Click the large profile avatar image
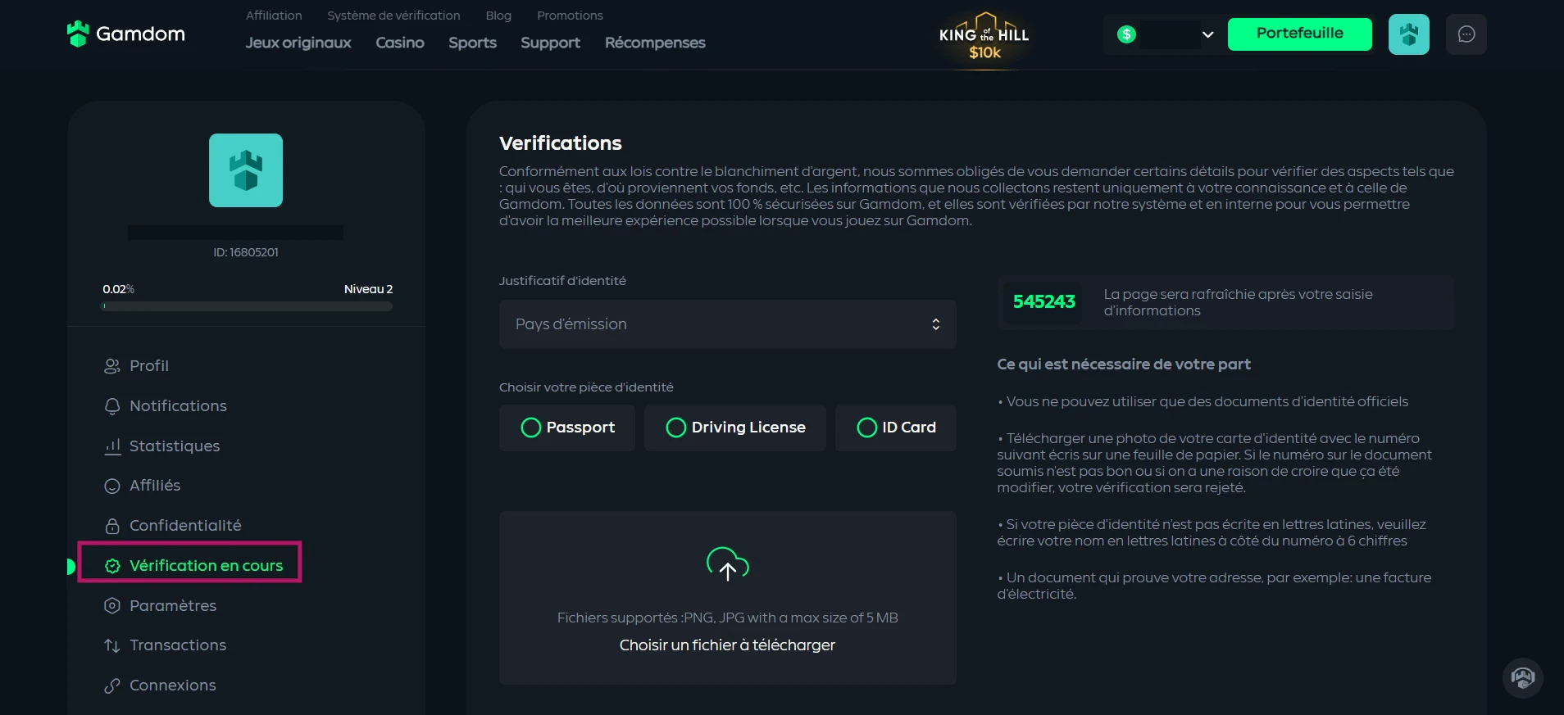 coord(246,170)
